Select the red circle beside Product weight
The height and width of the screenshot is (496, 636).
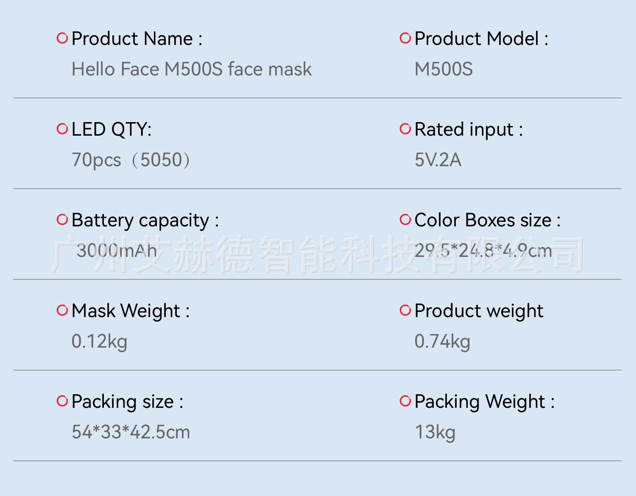(x=405, y=310)
